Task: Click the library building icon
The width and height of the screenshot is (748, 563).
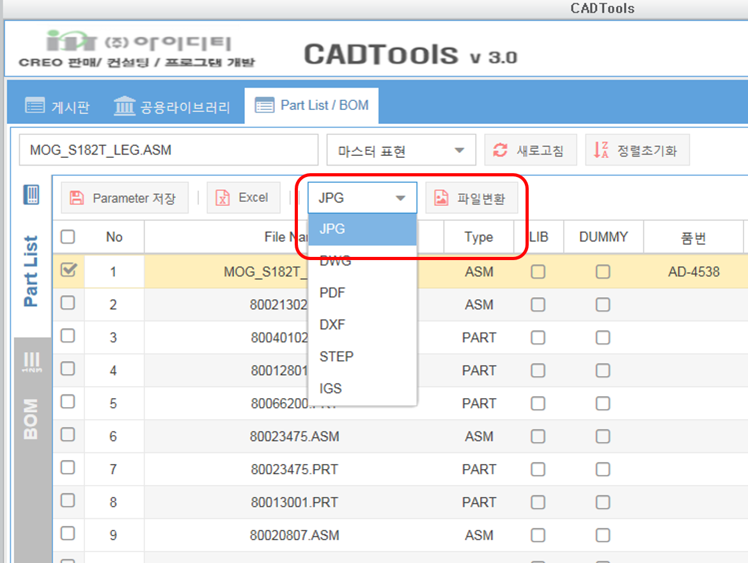Action: coord(125,105)
